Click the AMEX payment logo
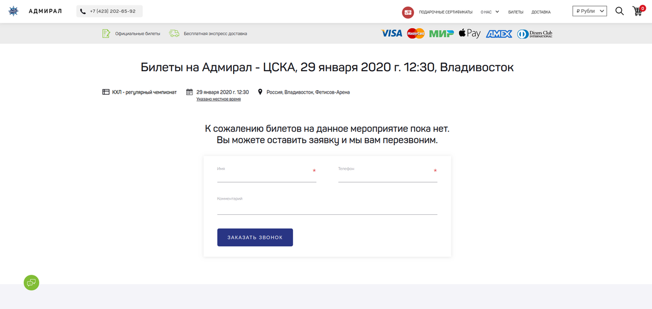The width and height of the screenshot is (652, 309). tap(499, 34)
